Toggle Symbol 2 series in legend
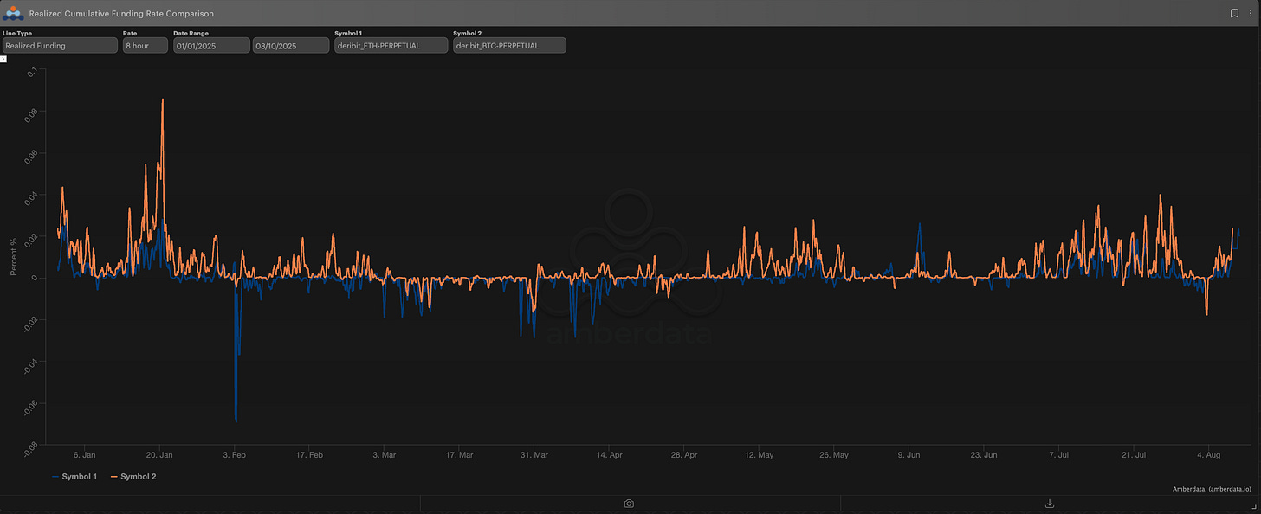1261x514 pixels. click(x=132, y=477)
